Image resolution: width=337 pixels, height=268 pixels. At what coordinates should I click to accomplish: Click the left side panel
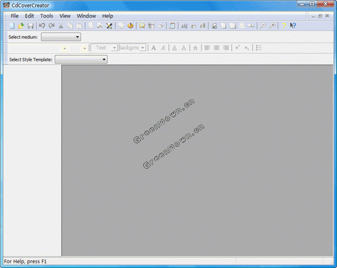32,160
